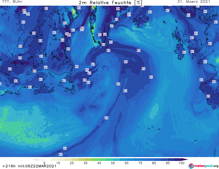Click the '5' label on the color scale

44,163
